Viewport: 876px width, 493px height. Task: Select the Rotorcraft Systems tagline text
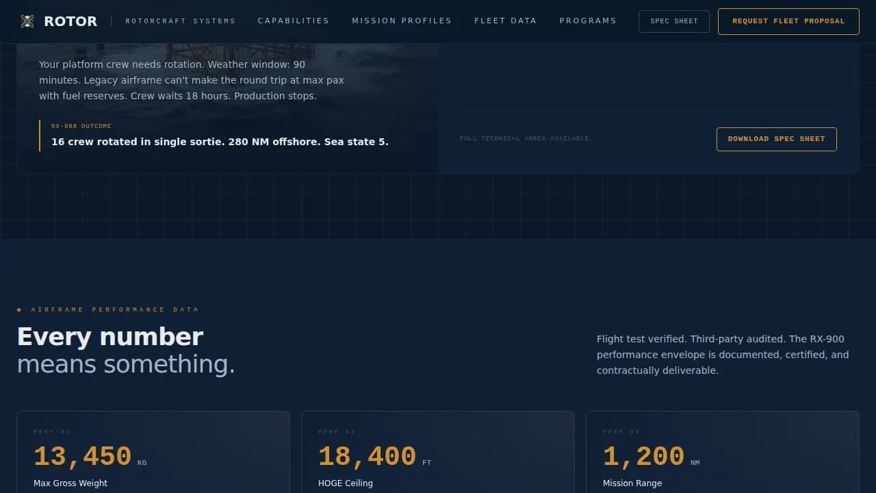180,21
